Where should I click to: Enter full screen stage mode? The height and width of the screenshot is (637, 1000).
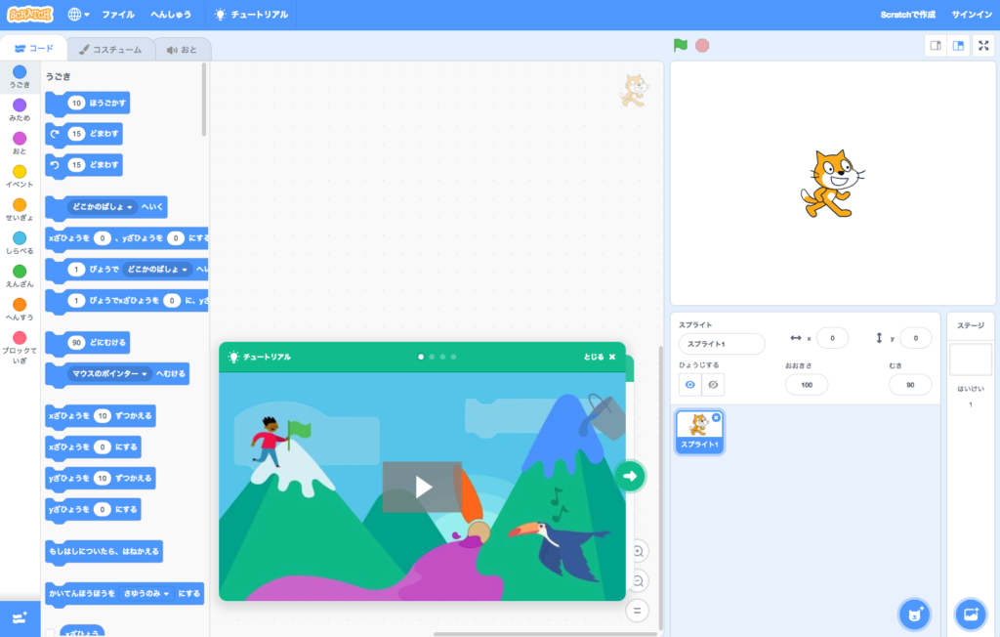pyautogui.click(x=983, y=46)
